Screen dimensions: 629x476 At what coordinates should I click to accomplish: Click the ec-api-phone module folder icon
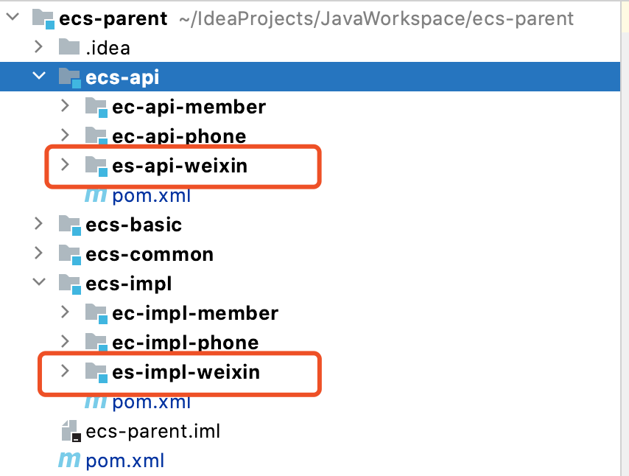[x=96, y=136]
